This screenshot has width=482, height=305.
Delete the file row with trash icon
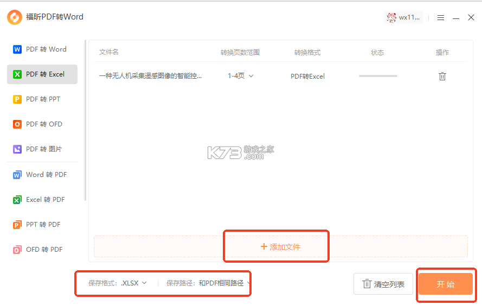442,76
